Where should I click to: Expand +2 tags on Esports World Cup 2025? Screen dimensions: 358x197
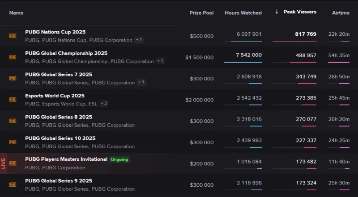(x=104, y=104)
